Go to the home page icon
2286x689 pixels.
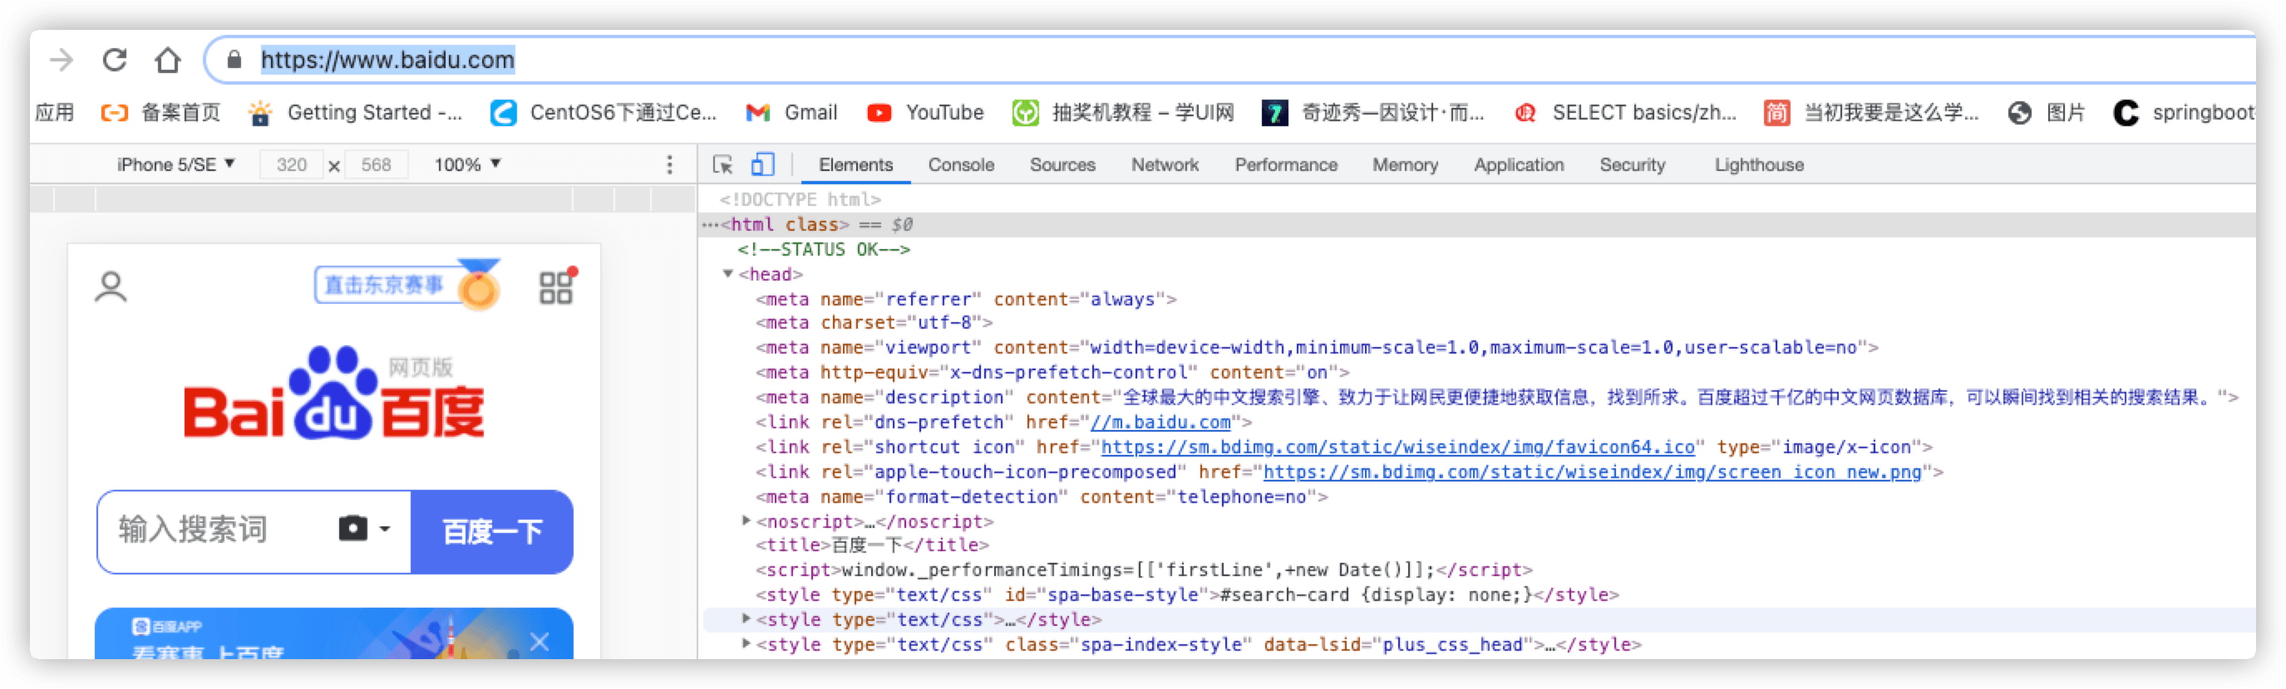(168, 60)
